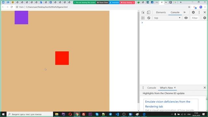Open Skype from taskbar
The image size is (208, 117).
coord(97,114)
